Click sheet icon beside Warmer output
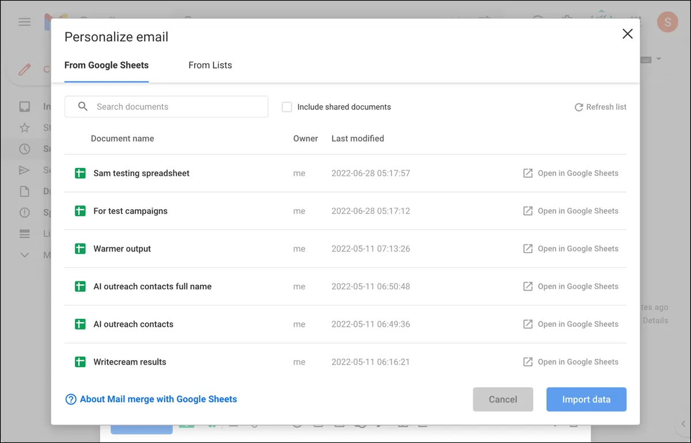Viewport: 691px width, 443px height. [x=81, y=249]
